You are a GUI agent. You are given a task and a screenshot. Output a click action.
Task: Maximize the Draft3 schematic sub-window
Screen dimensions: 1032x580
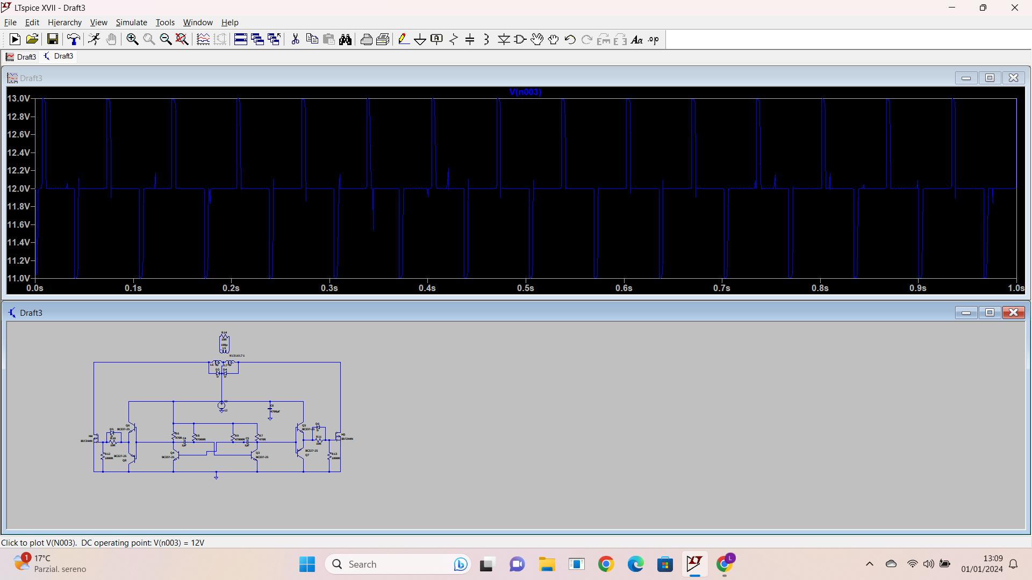[990, 313]
